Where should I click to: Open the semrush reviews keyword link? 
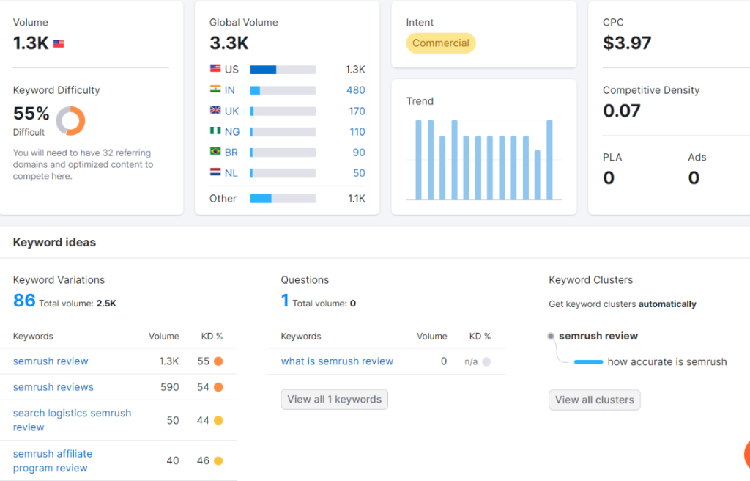53,387
